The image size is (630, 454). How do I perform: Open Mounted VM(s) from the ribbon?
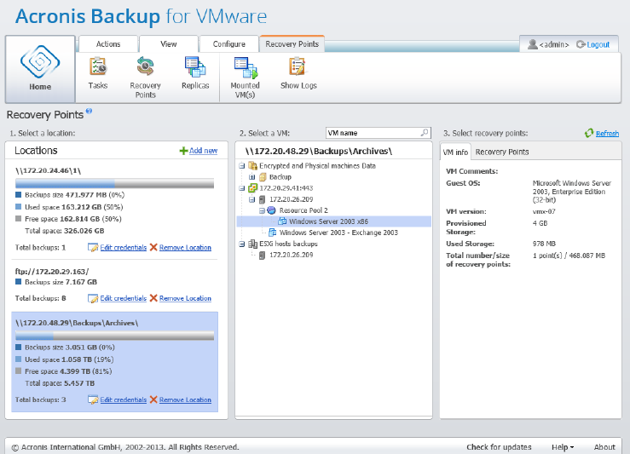(x=246, y=66)
